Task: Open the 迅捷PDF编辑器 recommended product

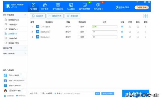Action: (x=15, y=75)
